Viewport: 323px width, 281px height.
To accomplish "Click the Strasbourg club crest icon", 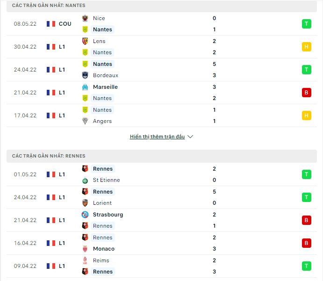I will (x=85, y=215).
